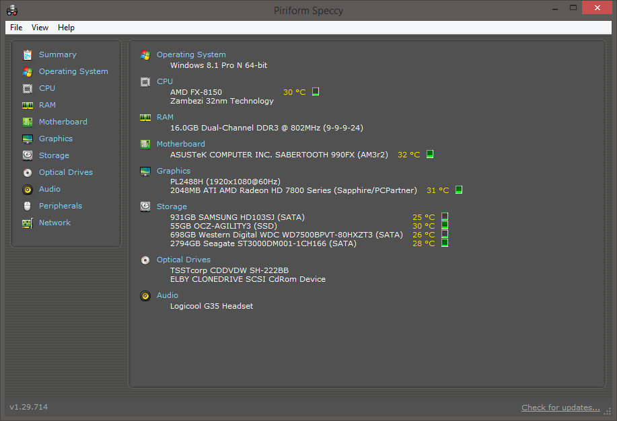
Task: Select the Storage drive icon in sidebar
Action: (x=28, y=155)
